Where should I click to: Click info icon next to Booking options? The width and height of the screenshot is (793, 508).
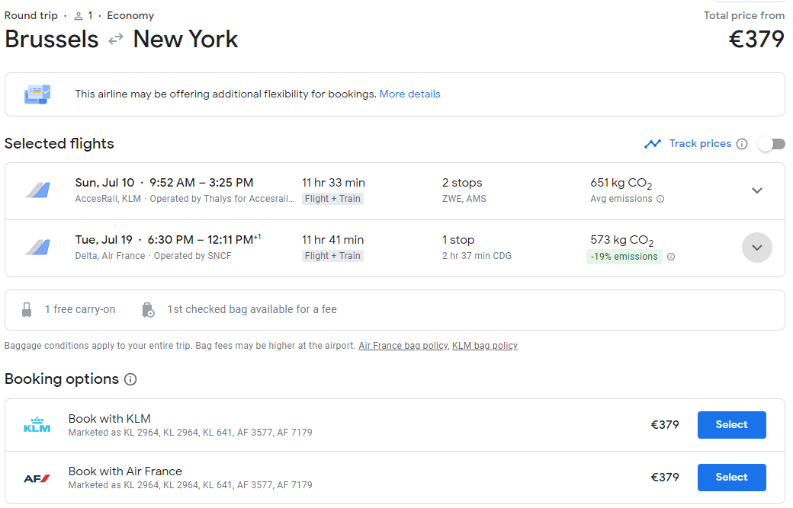[x=130, y=379]
